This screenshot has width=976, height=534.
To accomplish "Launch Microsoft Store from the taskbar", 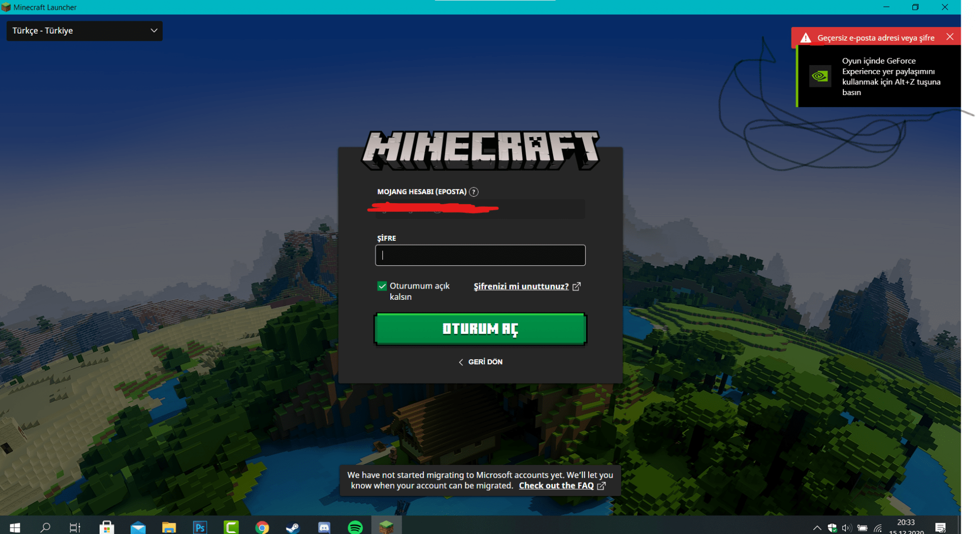I will [107, 527].
